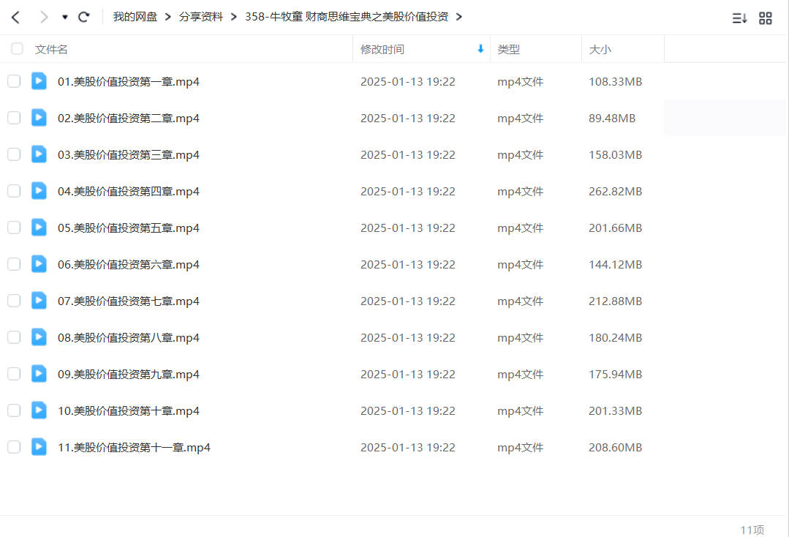
Task: Click size value 180.24MB
Action: [616, 338]
